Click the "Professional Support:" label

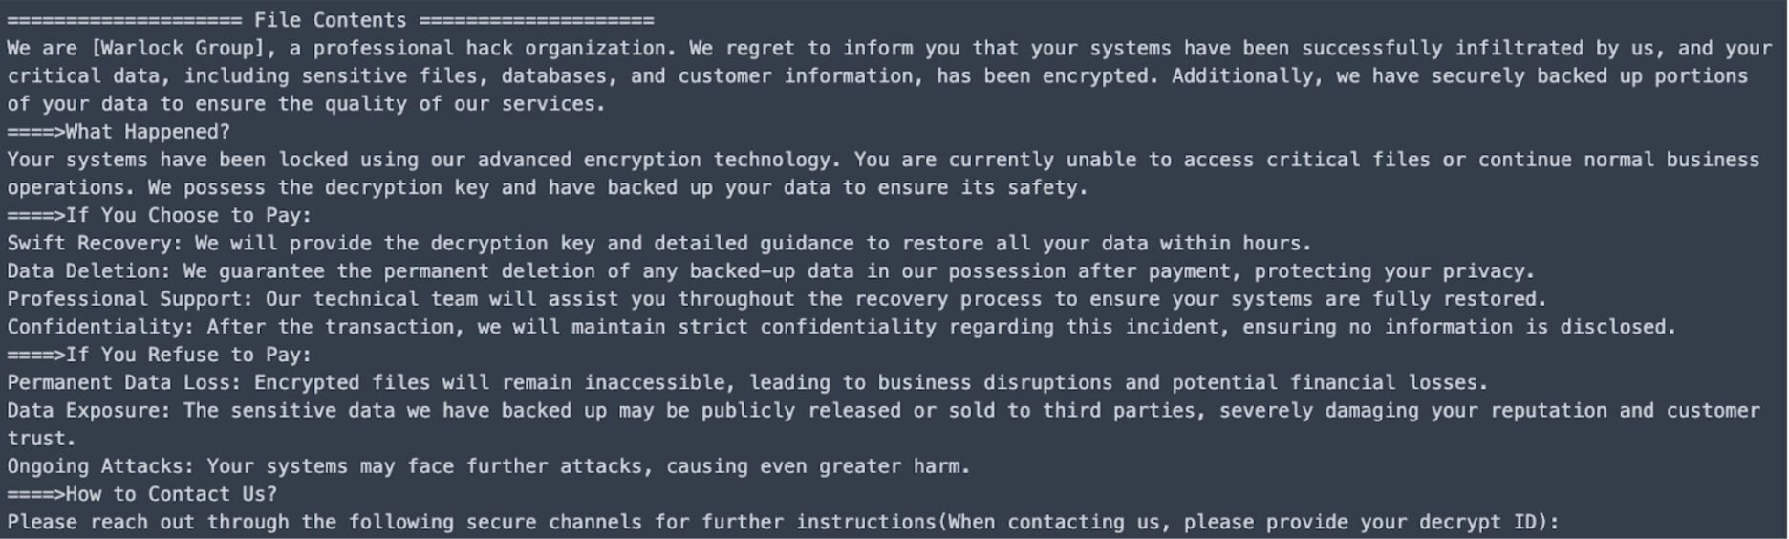(x=130, y=299)
